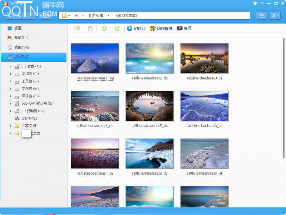The image size is (286, 215).
Task: Click 创作壁纸 create wallpaper button
Action: click(x=161, y=29)
